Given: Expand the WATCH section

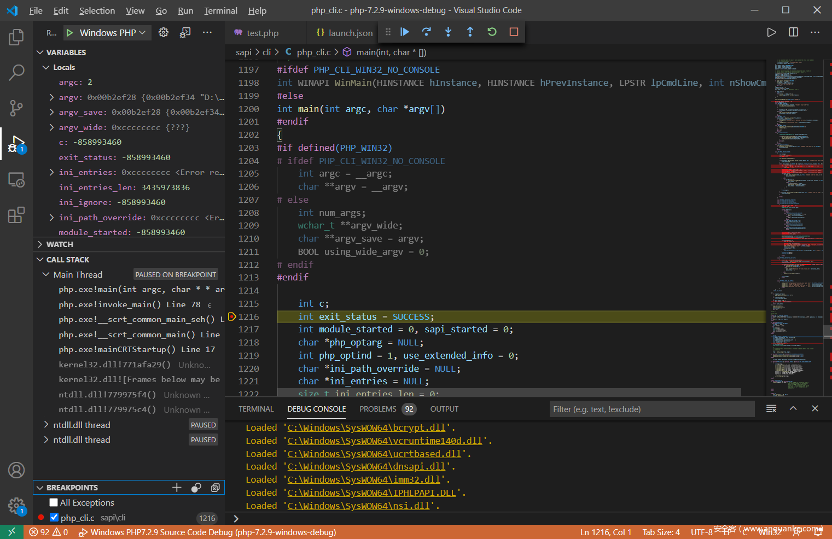Looking at the screenshot, I should coord(60,244).
